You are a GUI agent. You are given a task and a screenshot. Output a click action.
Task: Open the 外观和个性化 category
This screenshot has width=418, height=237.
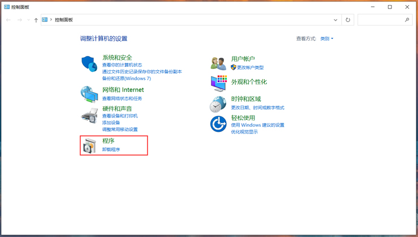coord(249,82)
